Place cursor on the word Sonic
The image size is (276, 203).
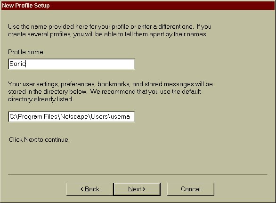pyautogui.click(x=17, y=64)
